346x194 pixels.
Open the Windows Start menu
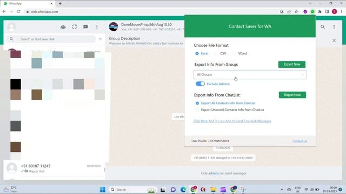pyautogui.click(x=102, y=189)
